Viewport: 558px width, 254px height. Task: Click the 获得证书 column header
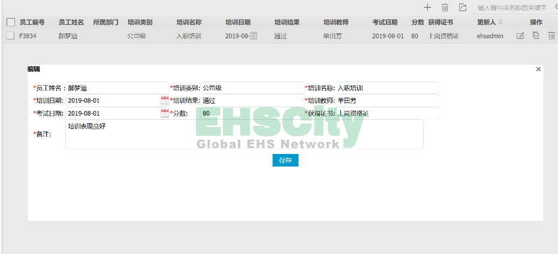[441, 22]
